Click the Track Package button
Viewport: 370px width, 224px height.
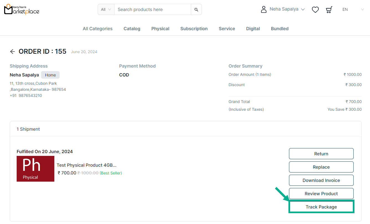pyautogui.click(x=321, y=207)
